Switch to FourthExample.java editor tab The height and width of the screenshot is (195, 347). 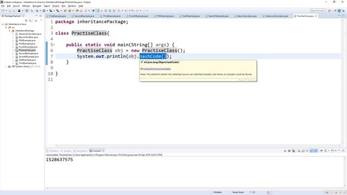(x=137, y=16)
